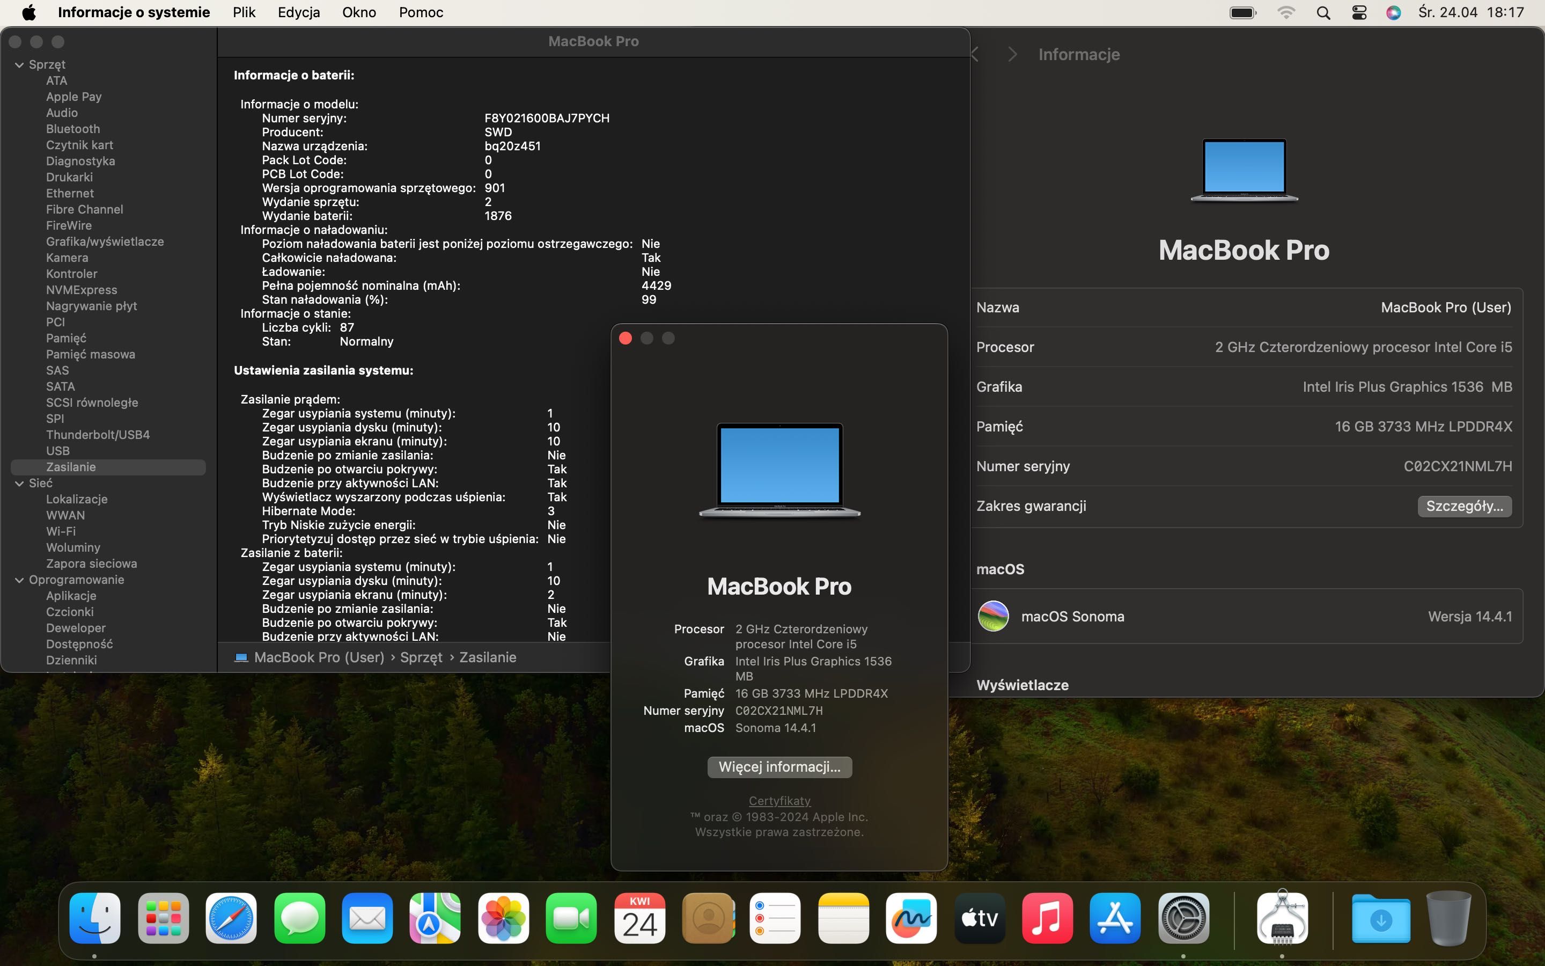Screen dimensions: 1545x966
Task: Open System Settings gear in the Dock
Action: [x=1183, y=918]
